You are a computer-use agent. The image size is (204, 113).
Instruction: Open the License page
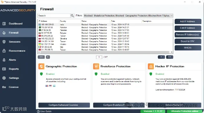tap(18, 87)
